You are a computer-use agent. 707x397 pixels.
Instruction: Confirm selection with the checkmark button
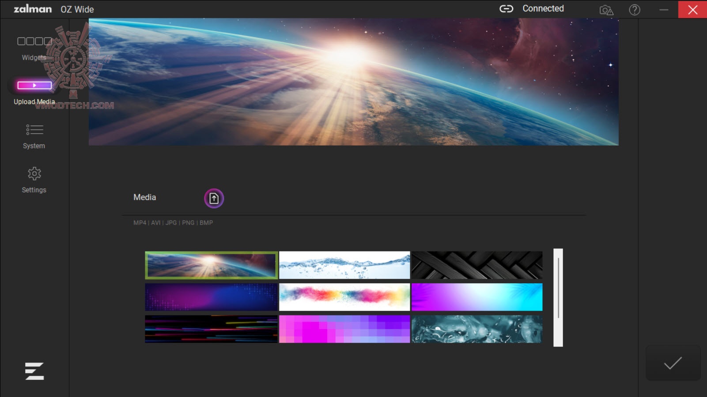pos(673,363)
